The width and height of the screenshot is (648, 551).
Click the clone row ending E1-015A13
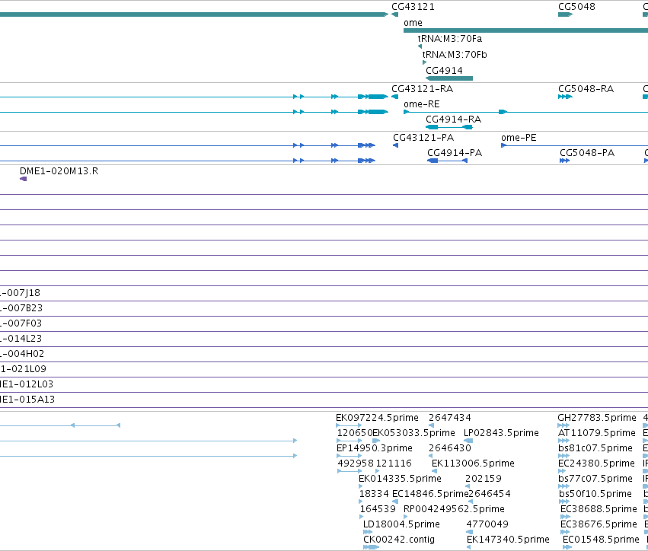coord(27,400)
